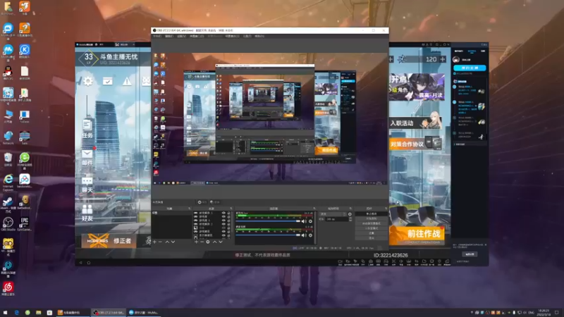
Task: Toggle lock icon of third source row
Action: tap(228, 220)
